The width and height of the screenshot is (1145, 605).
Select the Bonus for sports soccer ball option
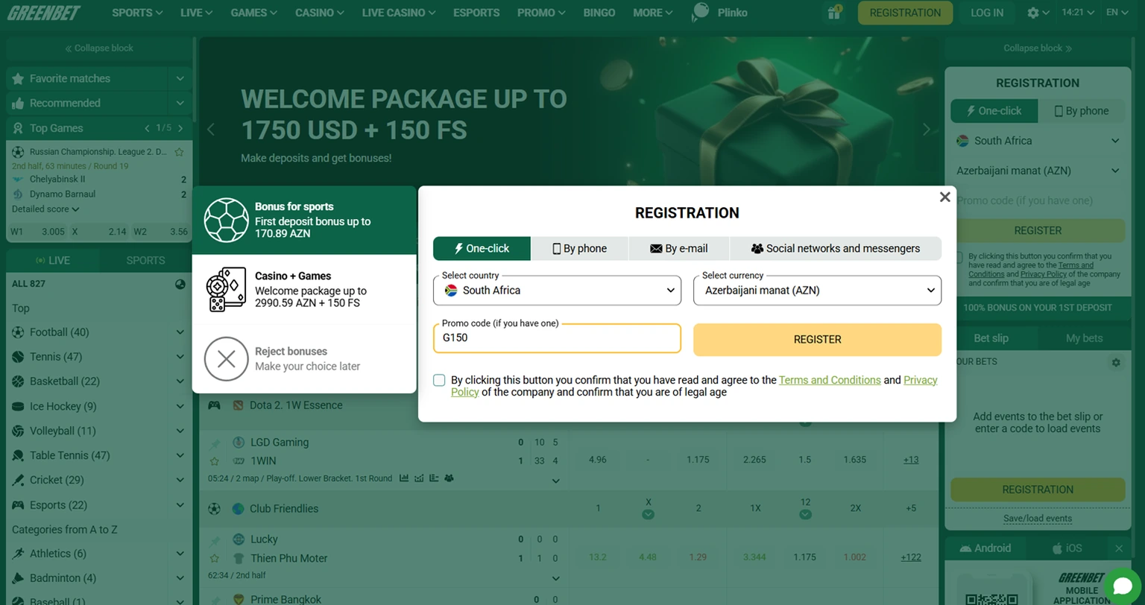pyautogui.click(x=304, y=220)
